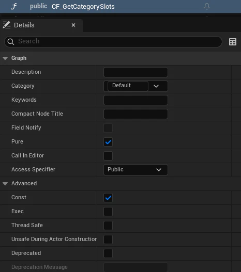Toggle the Field Notify checkbox
The height and width of the screenshot is (272, 241).
pos(108,128)
